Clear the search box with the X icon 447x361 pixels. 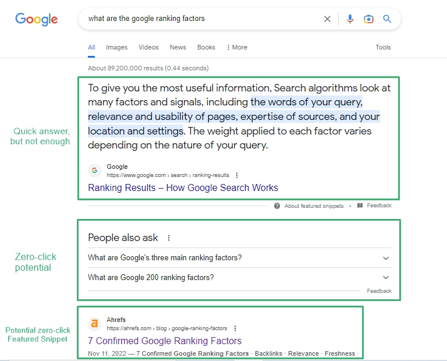click(x=327, y=19)
